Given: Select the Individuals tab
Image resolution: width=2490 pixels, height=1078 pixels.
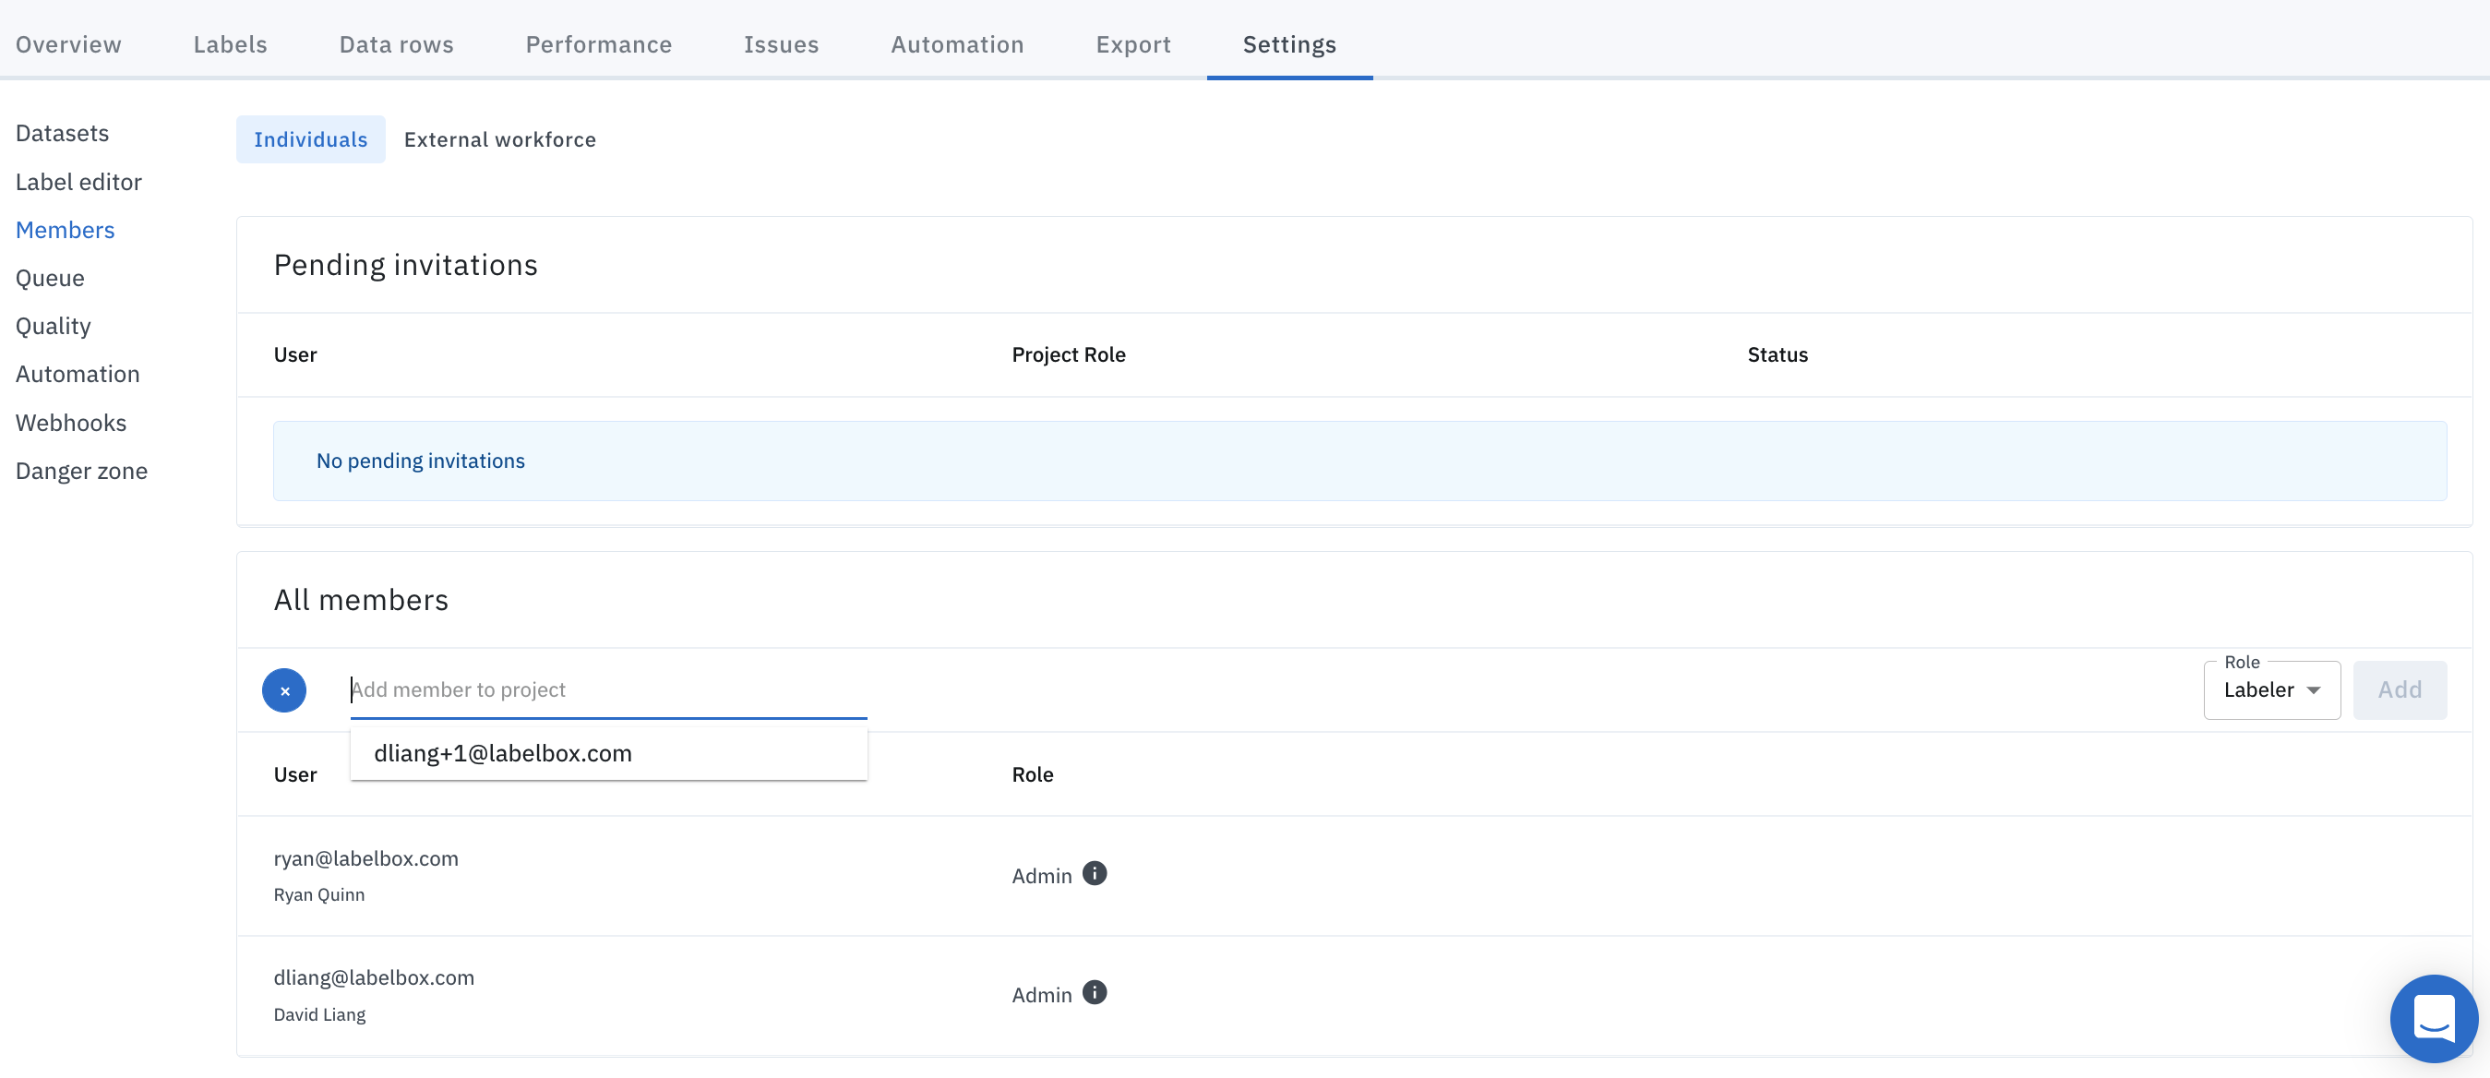Looking at the screenshot, I should pos(310,139).
